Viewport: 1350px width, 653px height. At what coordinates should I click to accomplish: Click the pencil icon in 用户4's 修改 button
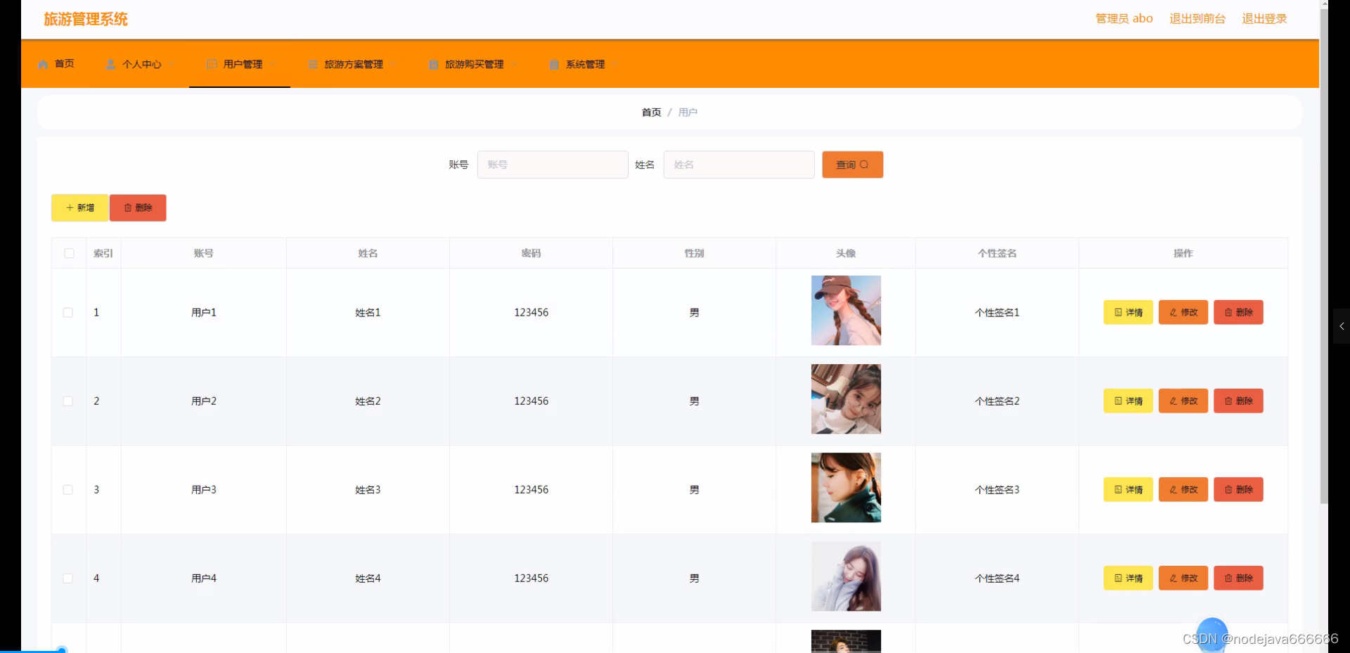point(1173,578)
